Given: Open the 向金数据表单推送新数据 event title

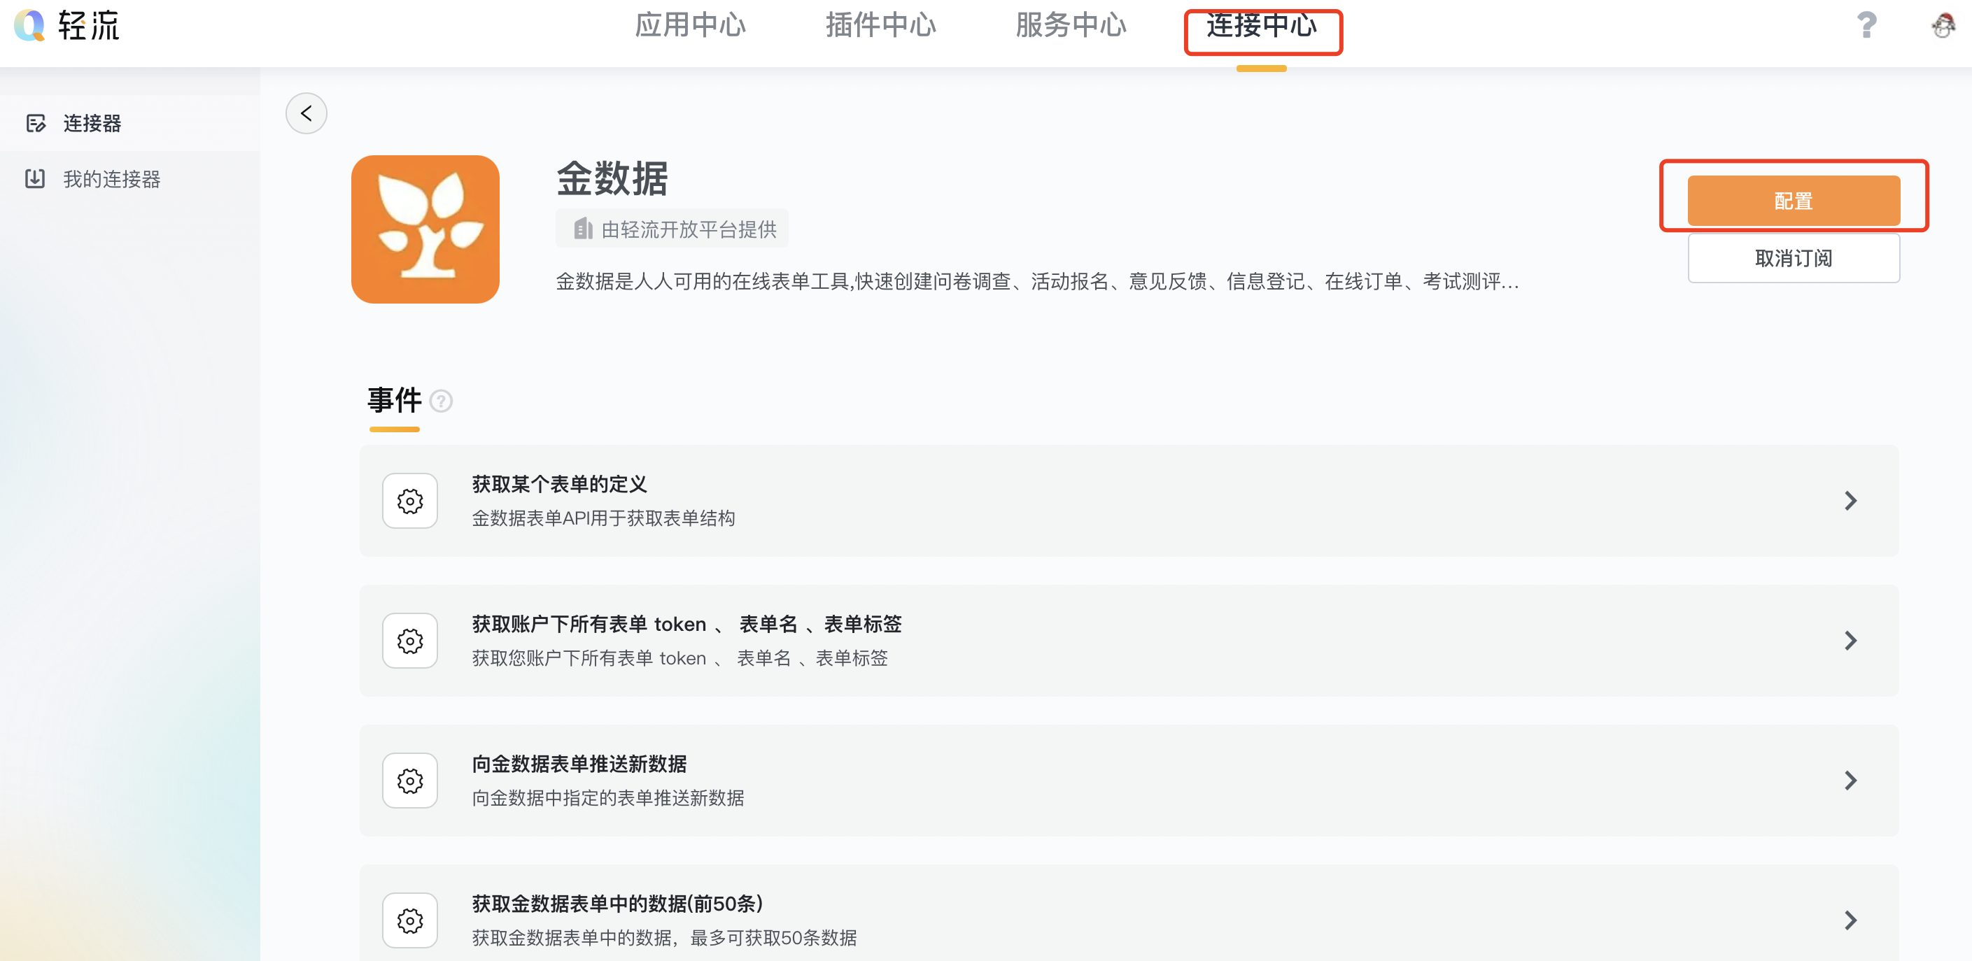Looking at the screenshot, I should coord(579,764).
